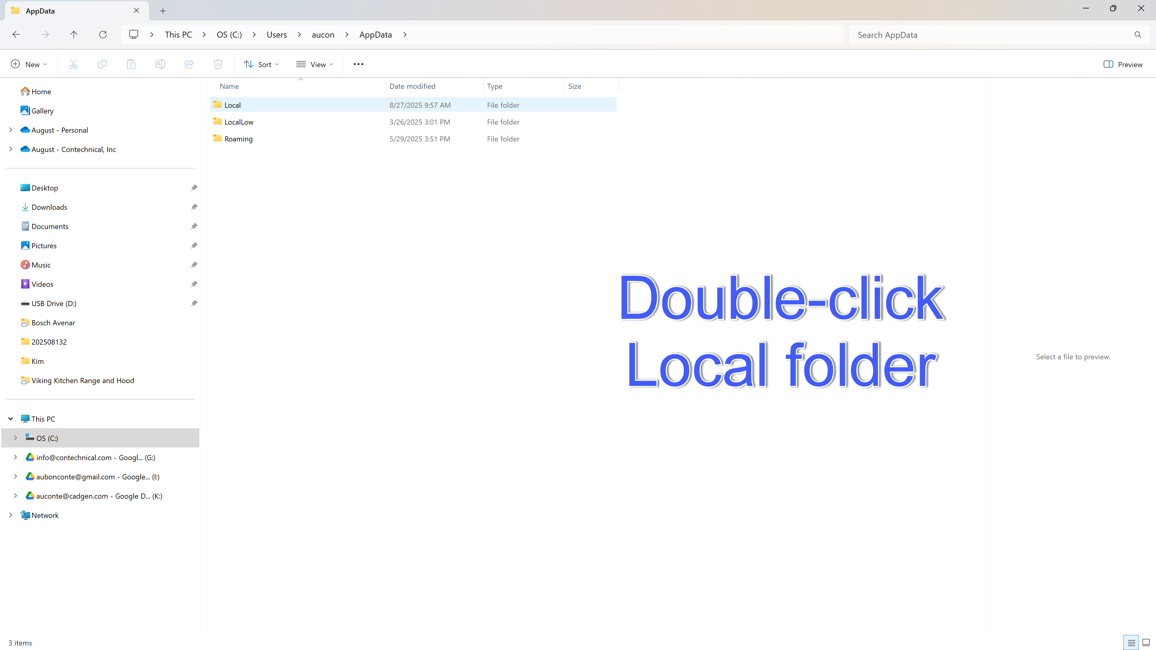Click the Back navigation arrow
Viewport: 1156px width, 650px height.
(x=16, y=35)
